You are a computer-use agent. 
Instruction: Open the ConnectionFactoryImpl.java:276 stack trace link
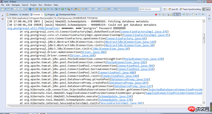click(146, 31)
